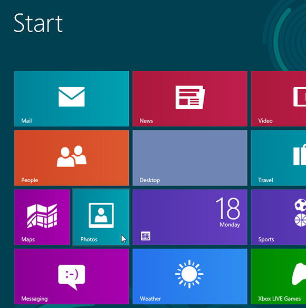Open the Photos tile
The image size is (306, 308).
click(101, 217)
